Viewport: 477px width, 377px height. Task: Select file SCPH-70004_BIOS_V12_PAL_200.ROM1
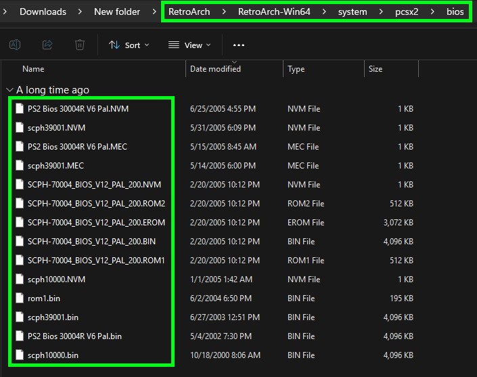pos(96,260)
